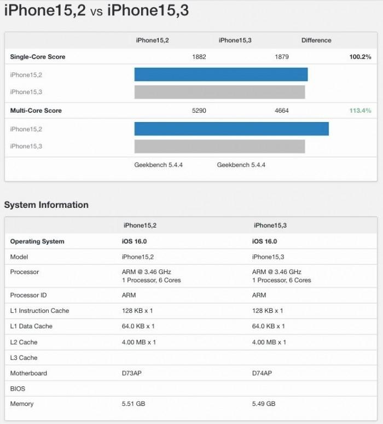Click the Operating System row label
383x424 pixels.
pos(37,241)
